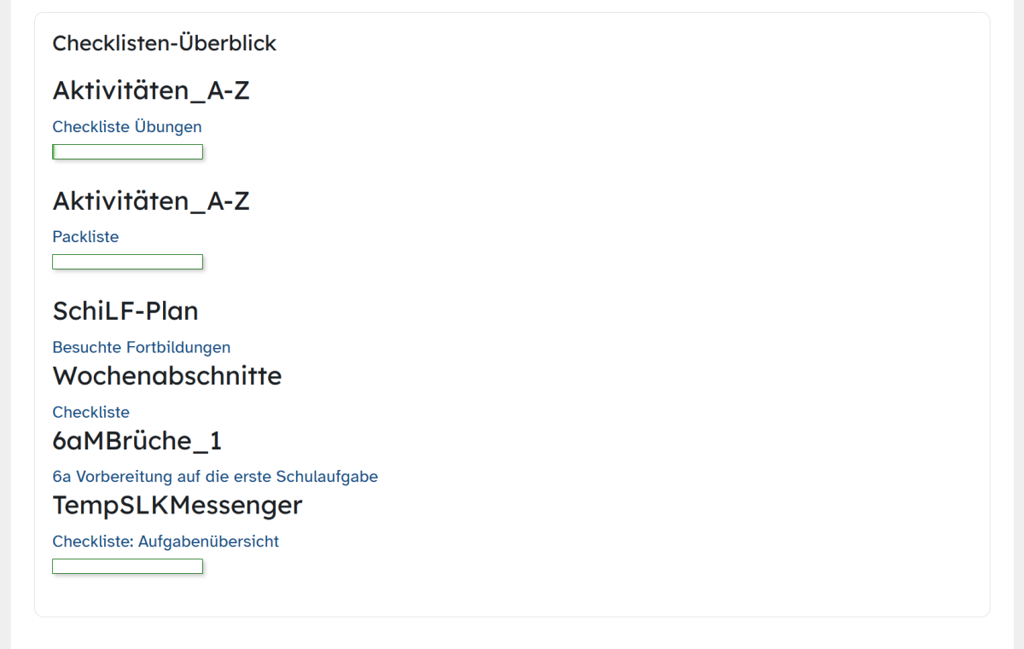Click the right end of Packliste progress bar

[199, 262]
